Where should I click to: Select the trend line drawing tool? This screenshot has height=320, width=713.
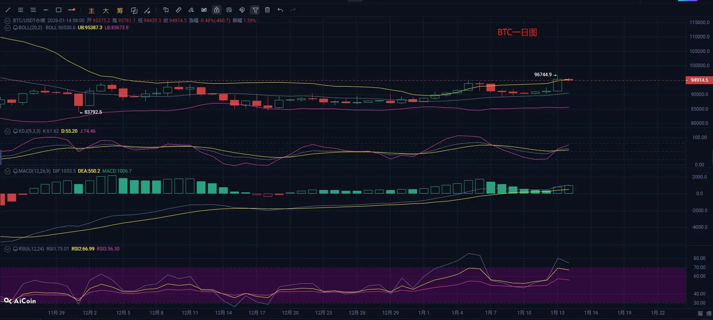click(x=8, y=10)
